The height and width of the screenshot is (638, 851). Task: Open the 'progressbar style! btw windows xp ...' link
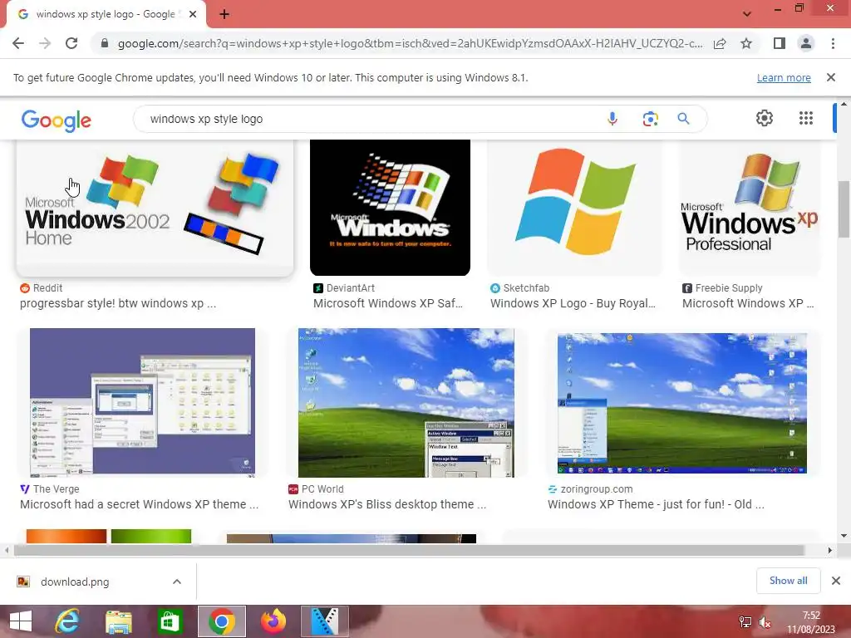[x=118, y=303]
